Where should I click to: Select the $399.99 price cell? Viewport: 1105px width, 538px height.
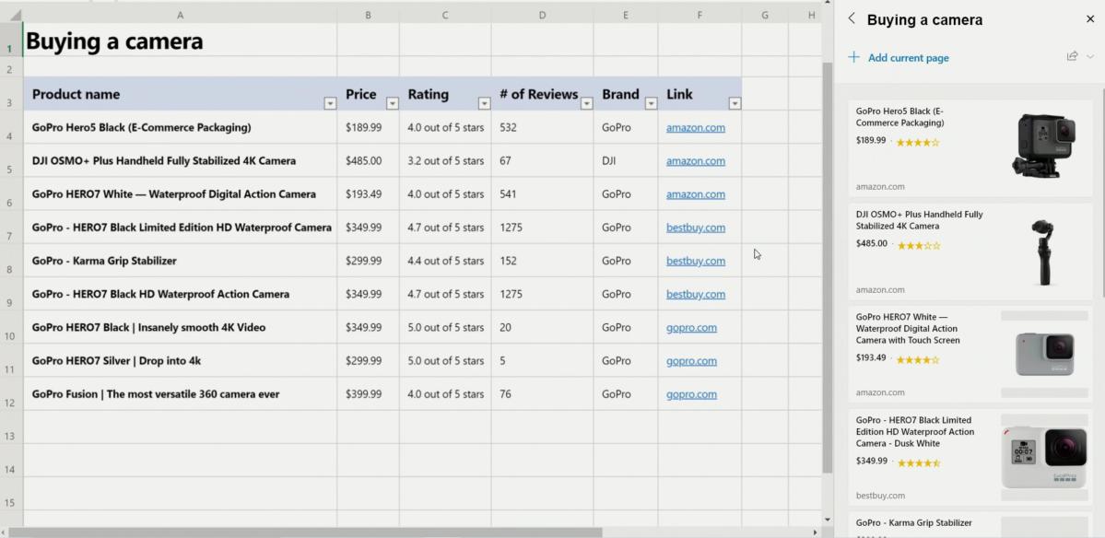[x=368, y=393]
